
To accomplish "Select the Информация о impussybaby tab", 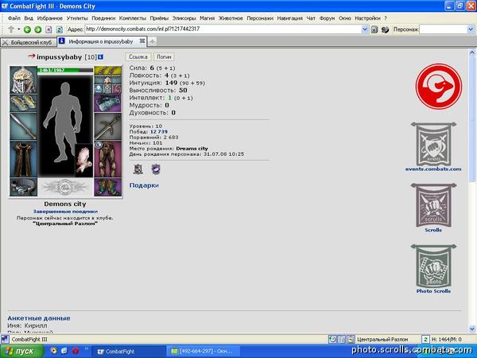I will point(101,41).
